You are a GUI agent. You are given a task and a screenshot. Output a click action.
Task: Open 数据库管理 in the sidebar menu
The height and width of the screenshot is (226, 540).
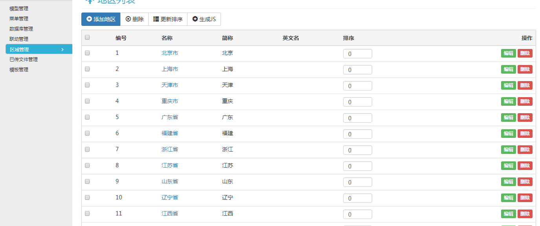(x=21, y=29)
